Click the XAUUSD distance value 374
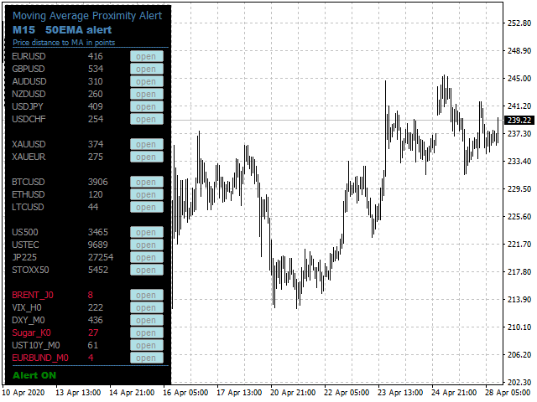 [x=96, y=144]
